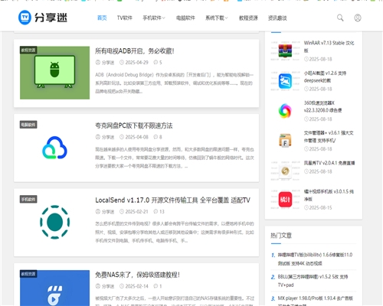Open the 8 comments count on 夸克网盘 article

[x=158, y=137]
